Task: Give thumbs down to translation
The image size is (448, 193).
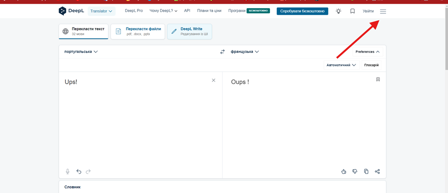Action: coord(355,171)
